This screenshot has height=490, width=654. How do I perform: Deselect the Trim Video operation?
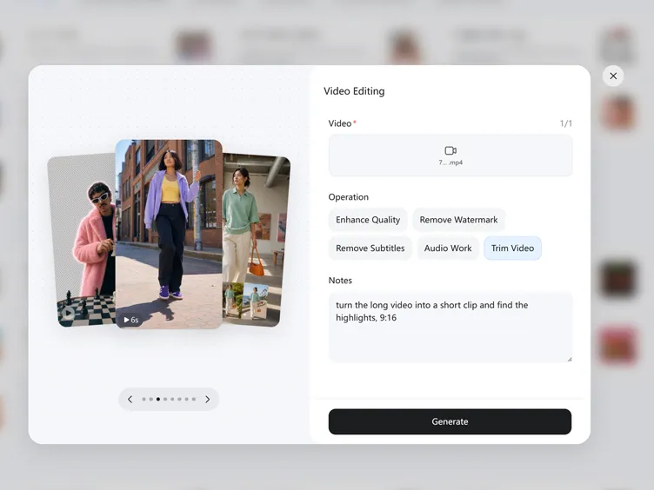click(x=512, y=248)
